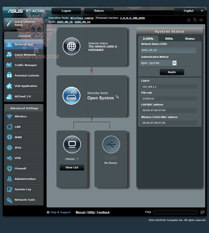This screenshot has width=209, height=233.
Task: Click the guest network status icon top right
Action: click(189, 20)
